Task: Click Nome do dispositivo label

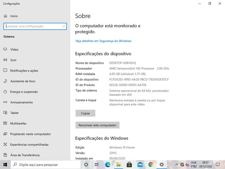Action: point(90,63)
